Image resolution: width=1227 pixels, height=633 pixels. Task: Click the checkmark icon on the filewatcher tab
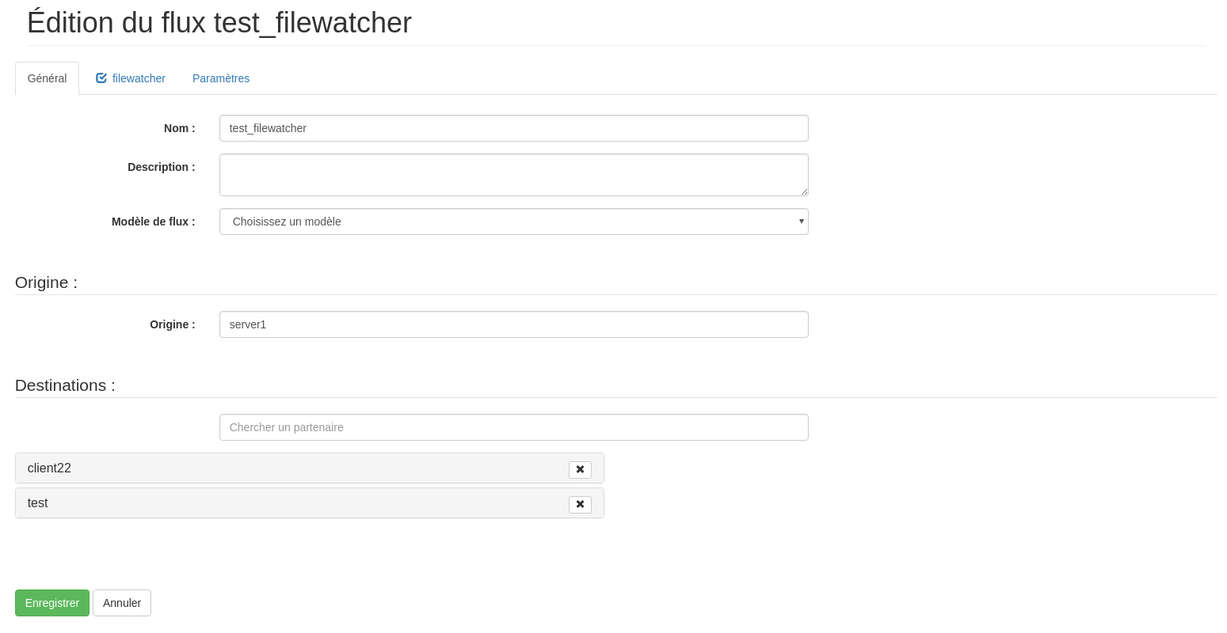tap(101, 78)
